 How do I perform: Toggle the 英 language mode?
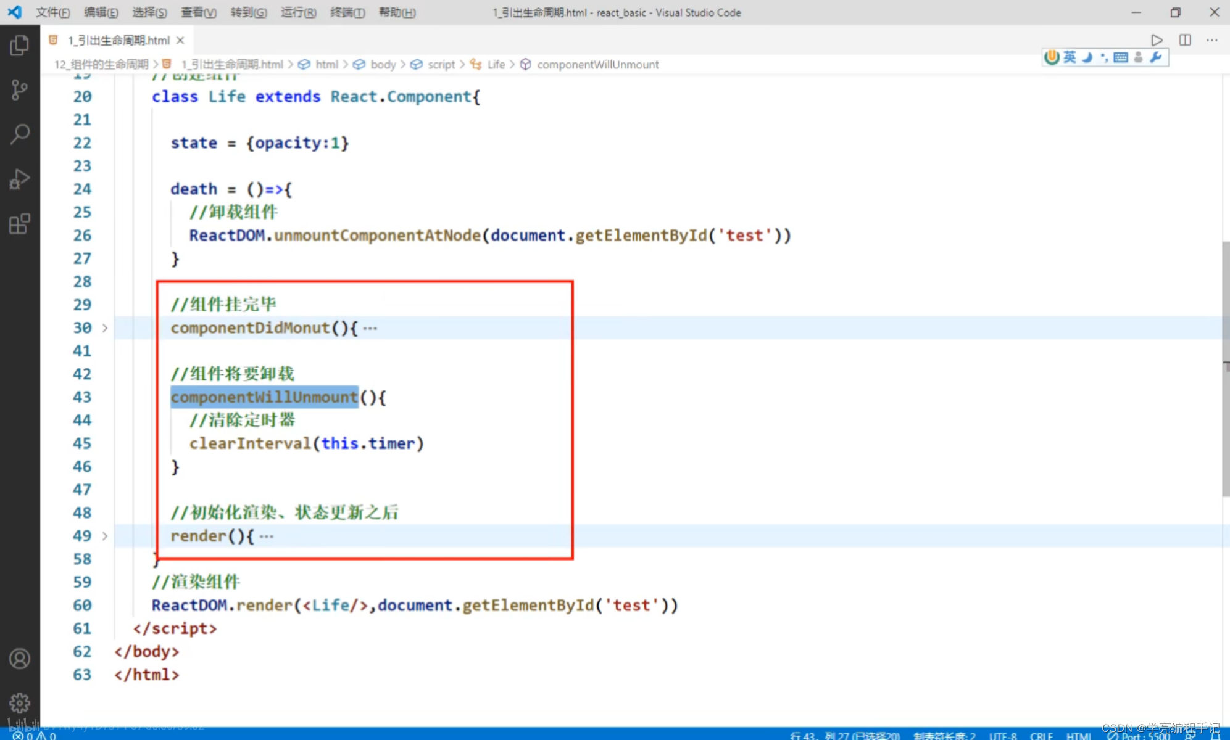(1070, 57)
